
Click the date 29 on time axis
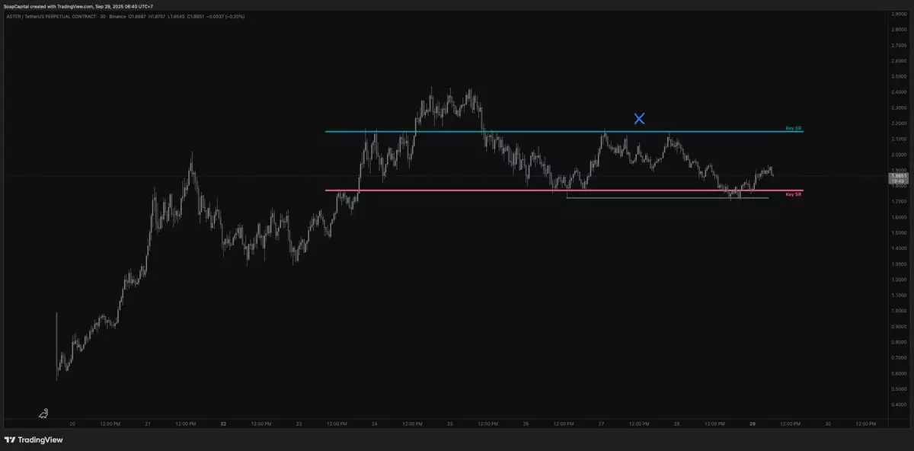click(753, 424)
